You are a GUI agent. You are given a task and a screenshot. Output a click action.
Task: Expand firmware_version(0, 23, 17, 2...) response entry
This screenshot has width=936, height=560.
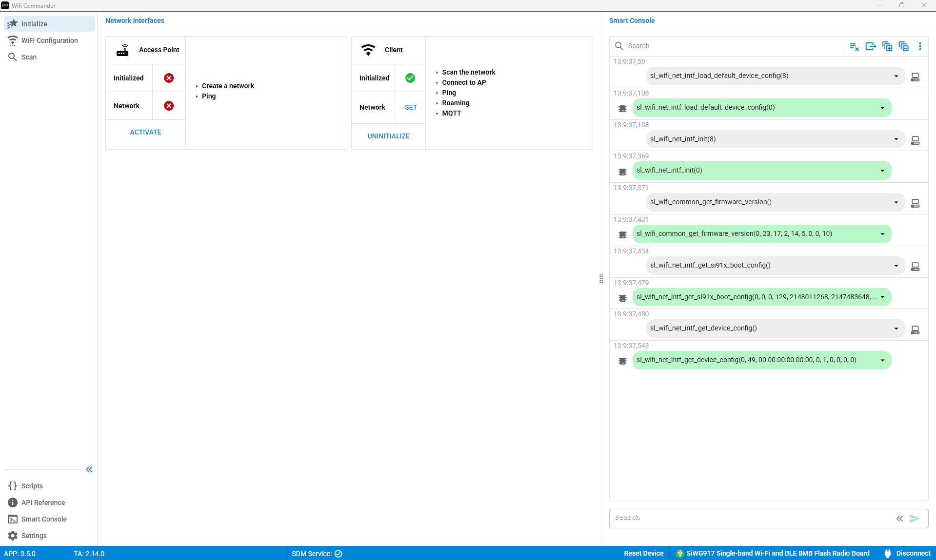[882, 234]
